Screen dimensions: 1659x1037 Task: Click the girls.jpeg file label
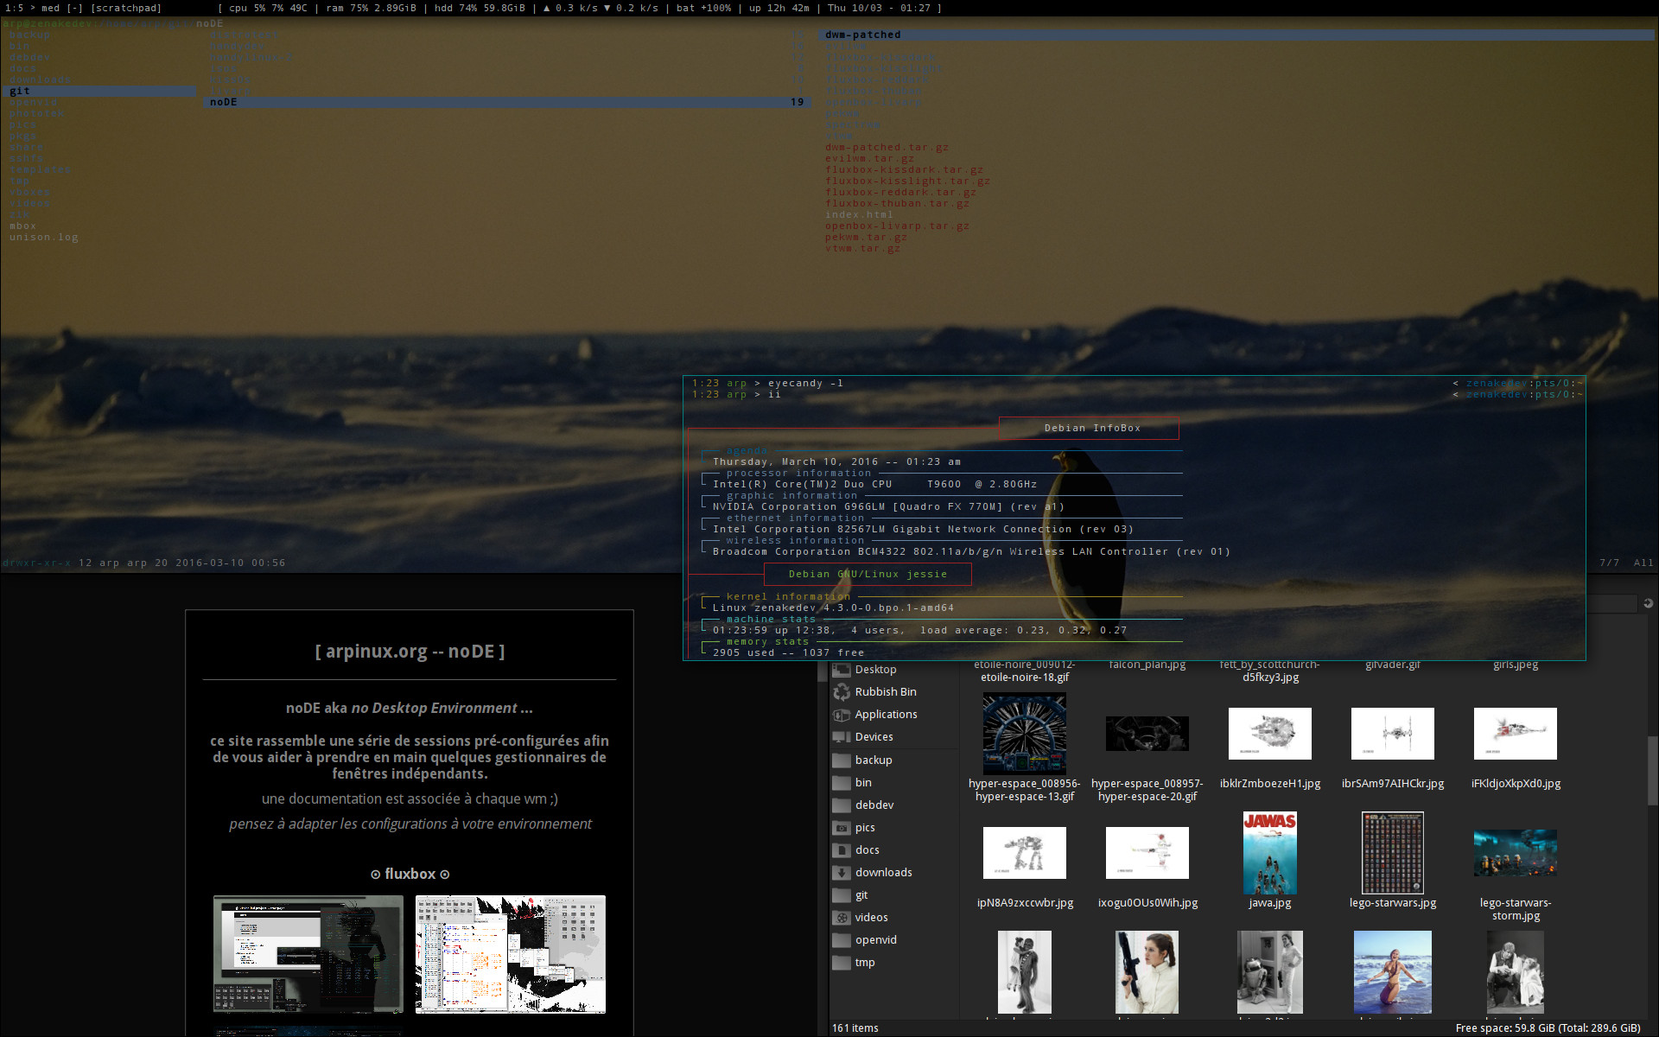[x=1516, y=665]
